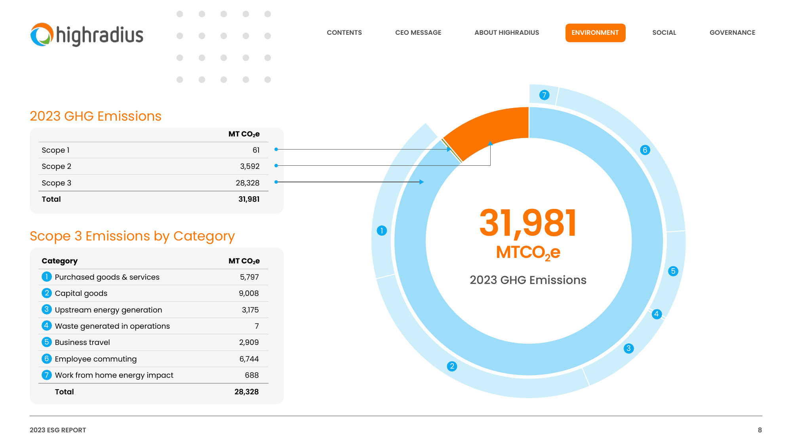Click chart marker number 5
The image size is (792, 445).
tap(673, 271)
